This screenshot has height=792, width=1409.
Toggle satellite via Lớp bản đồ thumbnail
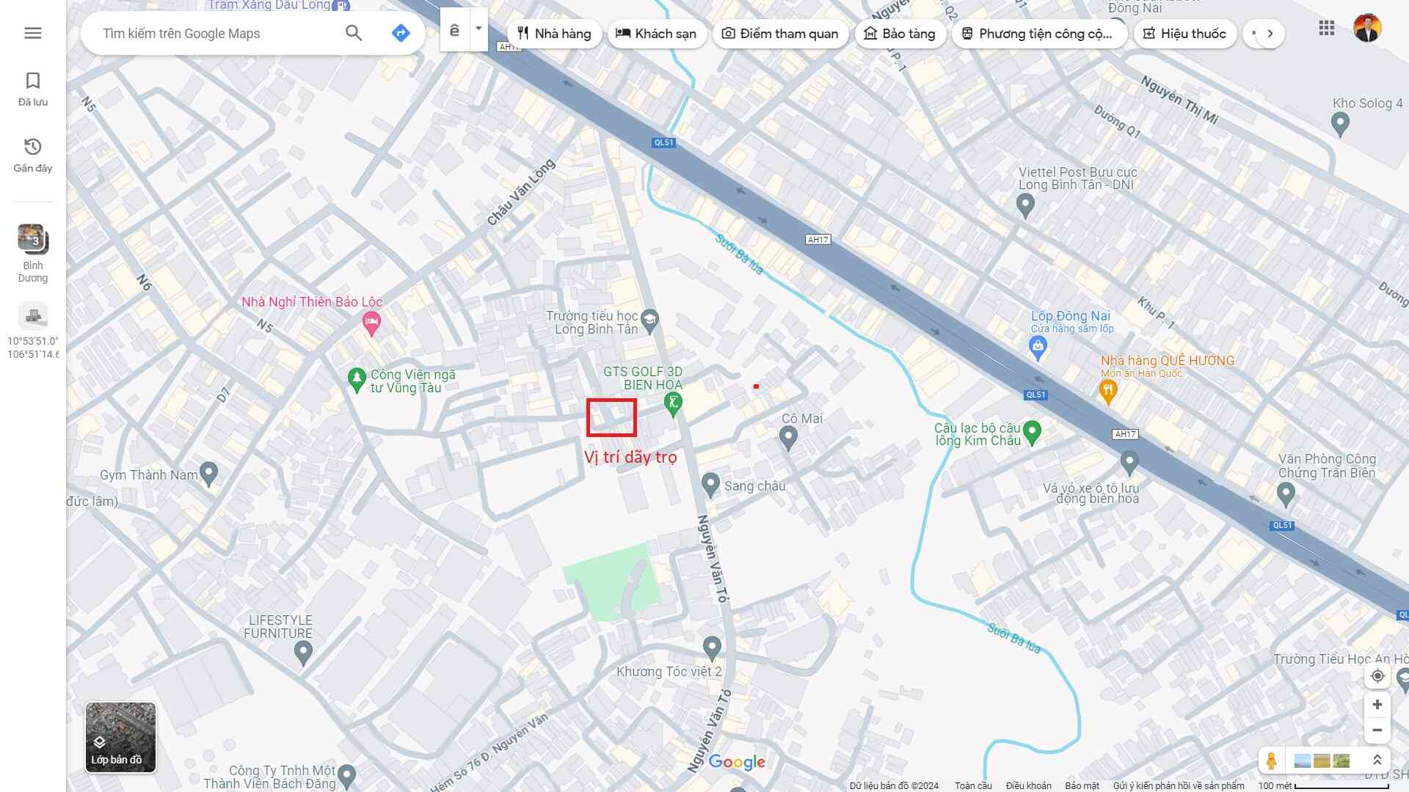click(x=120, y=737)
